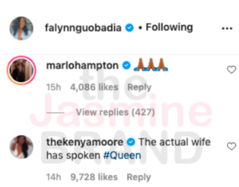Toggle the Following status
This screenshot has height=187, width=239.
click(x=170, y=27)
